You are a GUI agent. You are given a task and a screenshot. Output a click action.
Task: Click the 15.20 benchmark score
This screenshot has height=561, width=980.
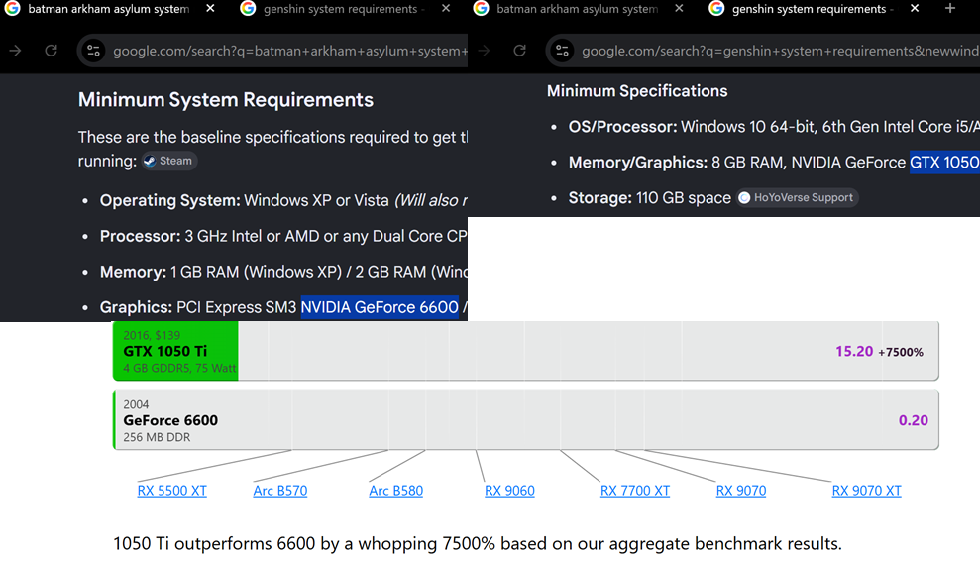[854, 352]
